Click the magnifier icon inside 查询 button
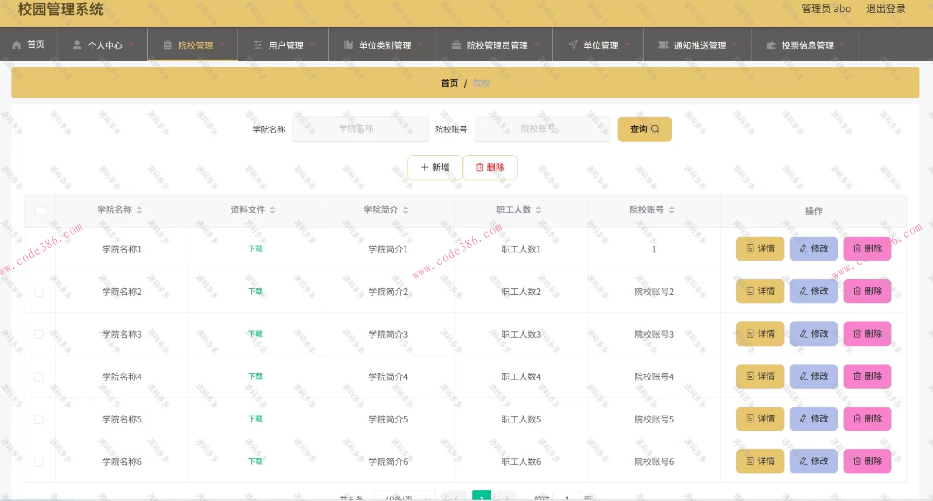933x501 pixels. [x=656, y=129]
